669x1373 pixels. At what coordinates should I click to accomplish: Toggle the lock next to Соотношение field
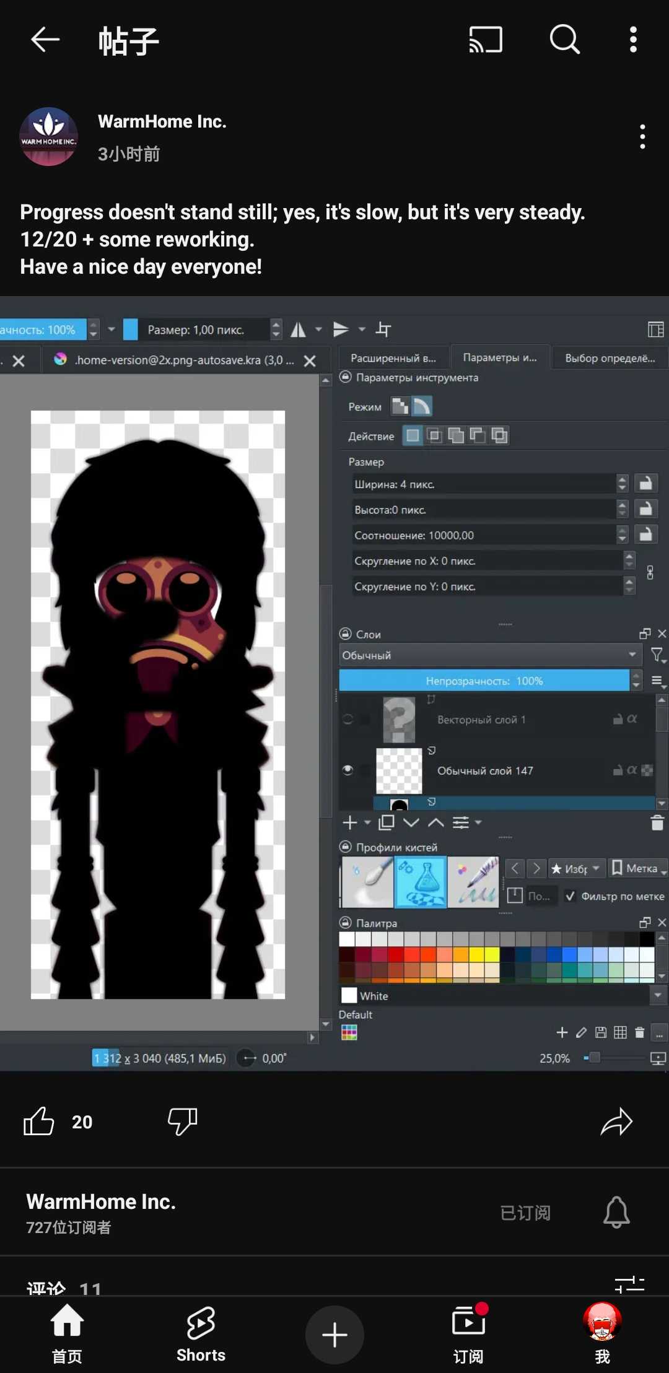tap(645, 534)
